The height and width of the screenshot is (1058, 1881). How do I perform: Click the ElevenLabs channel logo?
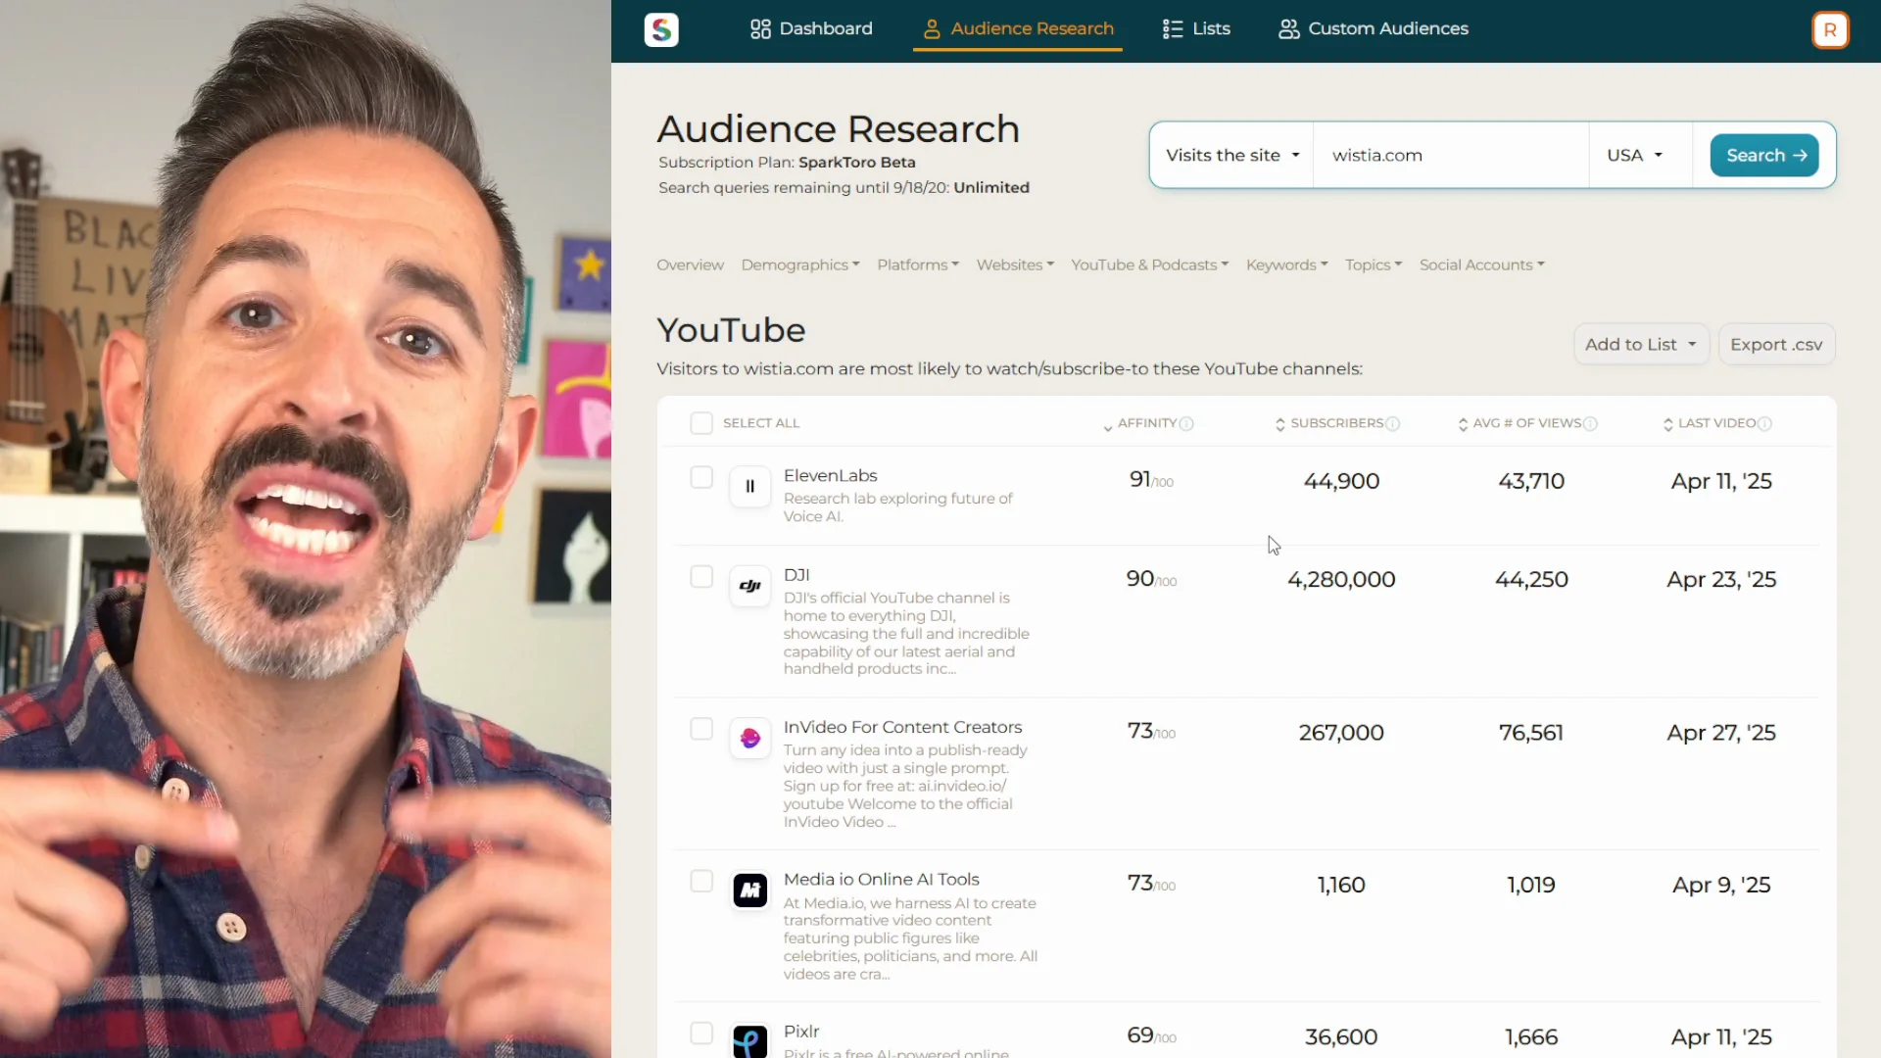[x=749, y=486]
